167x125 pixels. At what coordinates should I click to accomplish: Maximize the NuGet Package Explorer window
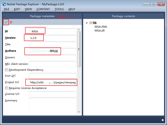point(154,4)
